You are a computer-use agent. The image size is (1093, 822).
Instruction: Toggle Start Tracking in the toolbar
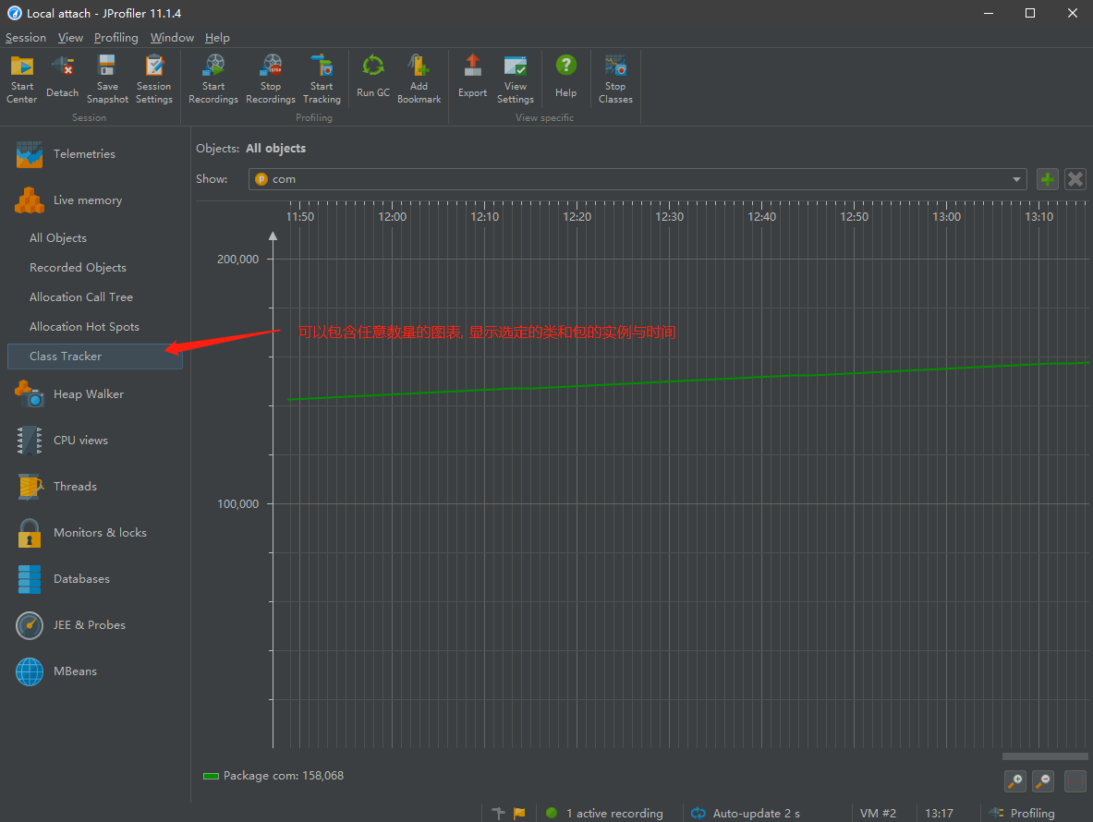tap(322, 78)
